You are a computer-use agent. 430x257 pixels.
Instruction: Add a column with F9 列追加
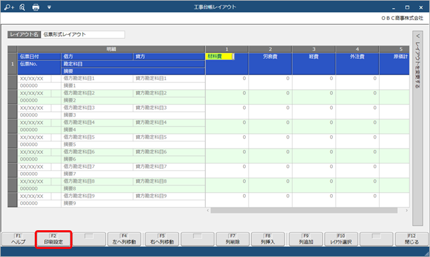click(306, 239)
